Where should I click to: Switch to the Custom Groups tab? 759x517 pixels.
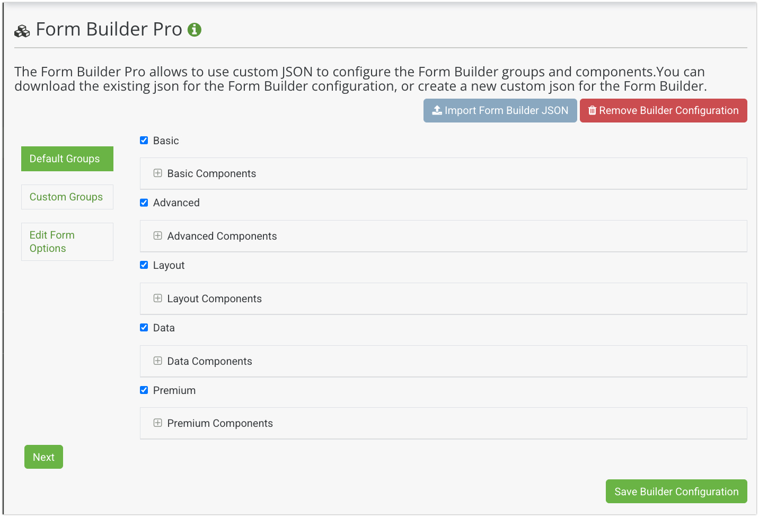[67, 197]
